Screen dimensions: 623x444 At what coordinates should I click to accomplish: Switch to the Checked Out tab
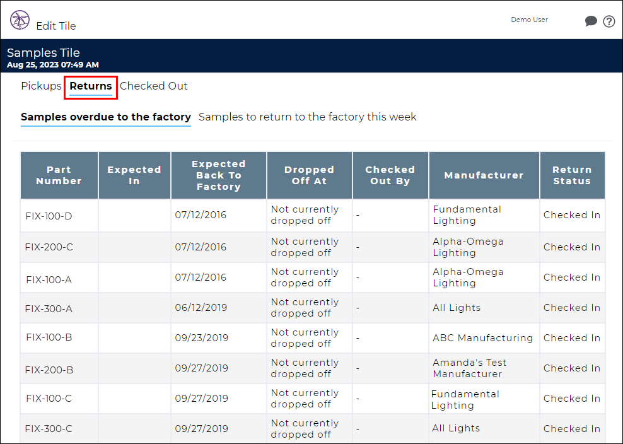(153, 86)
